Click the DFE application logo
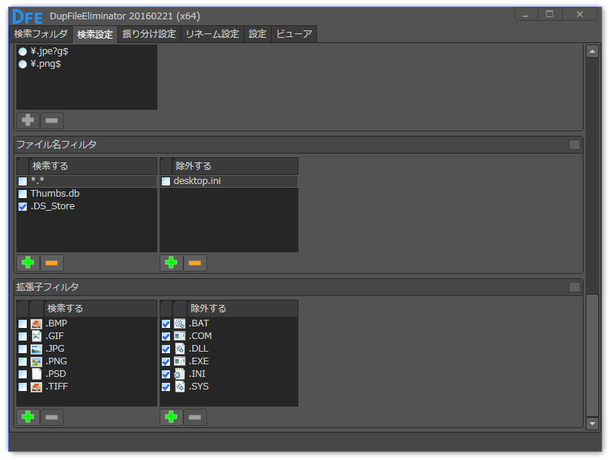 (27, 16)
